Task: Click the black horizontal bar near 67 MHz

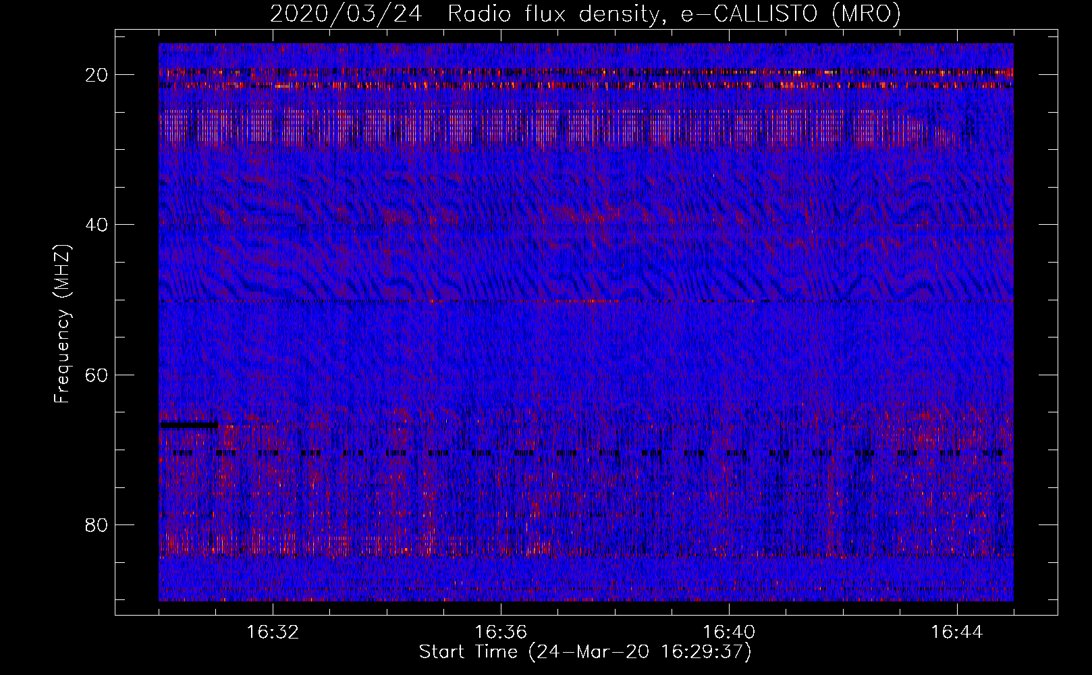Action: point(189,425)
